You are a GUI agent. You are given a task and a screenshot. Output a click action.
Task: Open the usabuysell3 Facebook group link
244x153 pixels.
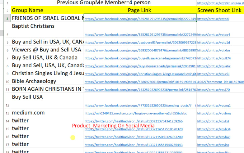140,42
